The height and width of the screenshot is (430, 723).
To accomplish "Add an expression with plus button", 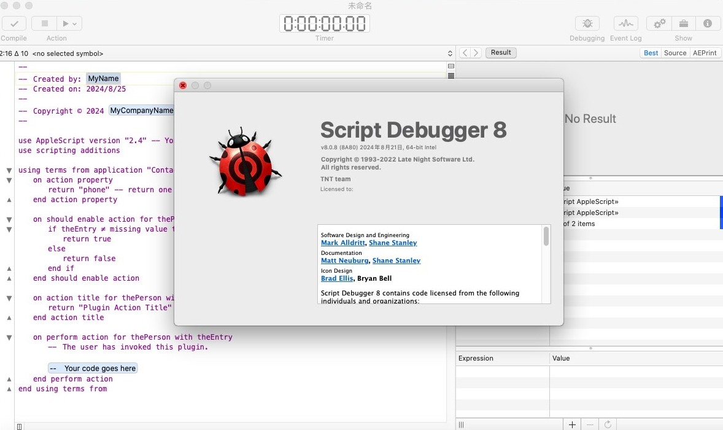I will (x=572, y=424).
